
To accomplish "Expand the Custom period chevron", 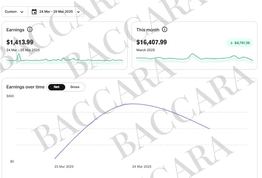I will (21, 12).
